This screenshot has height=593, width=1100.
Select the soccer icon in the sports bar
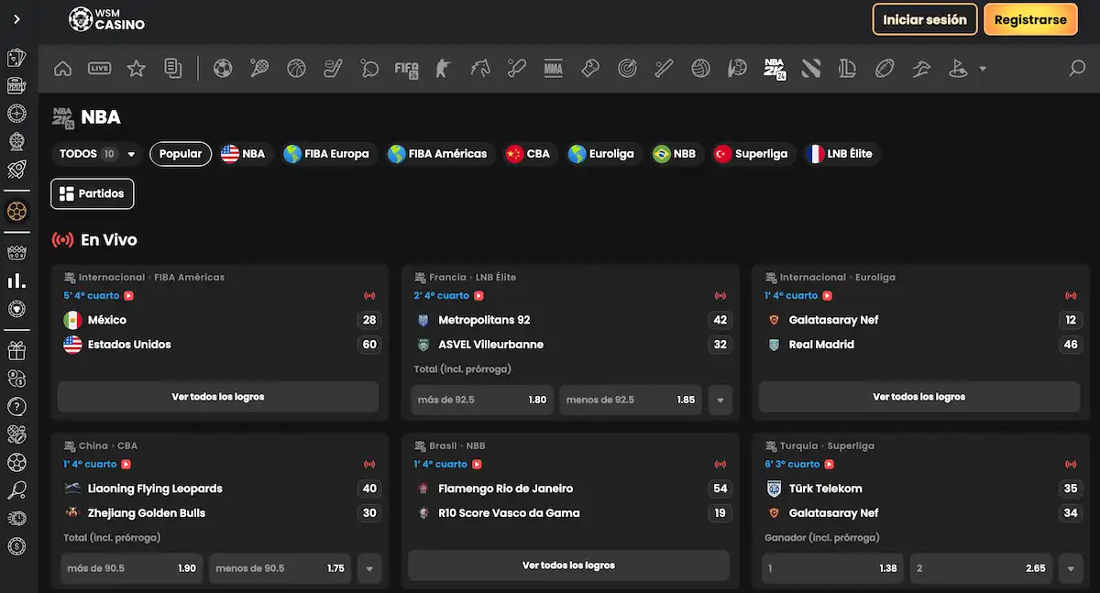(x=223, y=68)
